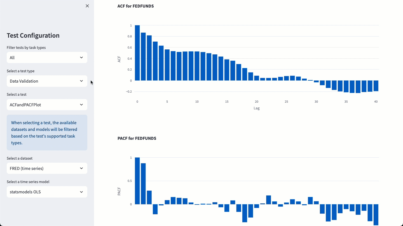403x226 pixels.
Task: Click the 'PACF for FEDFUNDS' chart title
Action: point(137,138)
